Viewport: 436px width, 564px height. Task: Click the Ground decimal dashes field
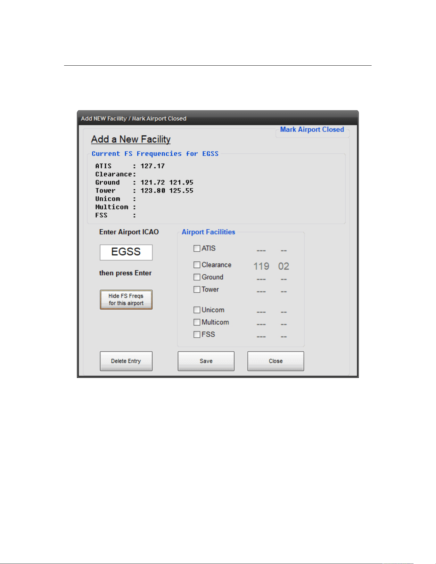284,280
